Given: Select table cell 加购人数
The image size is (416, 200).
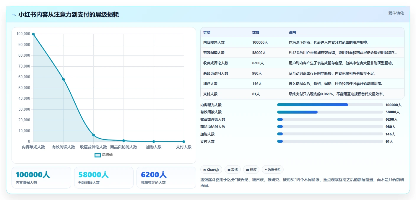Looking at the screenshot, I should point(210,84).
